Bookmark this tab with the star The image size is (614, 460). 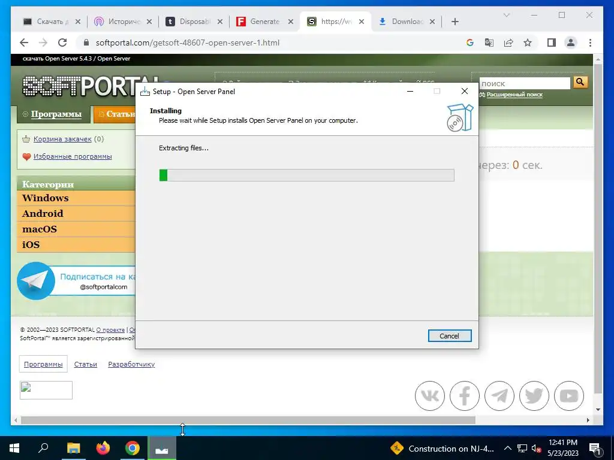click(528, 43)
